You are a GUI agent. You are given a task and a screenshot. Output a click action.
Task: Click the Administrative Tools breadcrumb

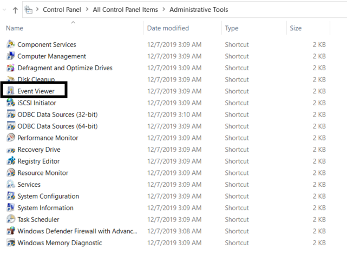point(199,10)
